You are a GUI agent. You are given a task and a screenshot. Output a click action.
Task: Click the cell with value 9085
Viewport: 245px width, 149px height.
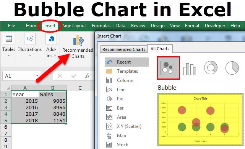click(x=53, y=101)
